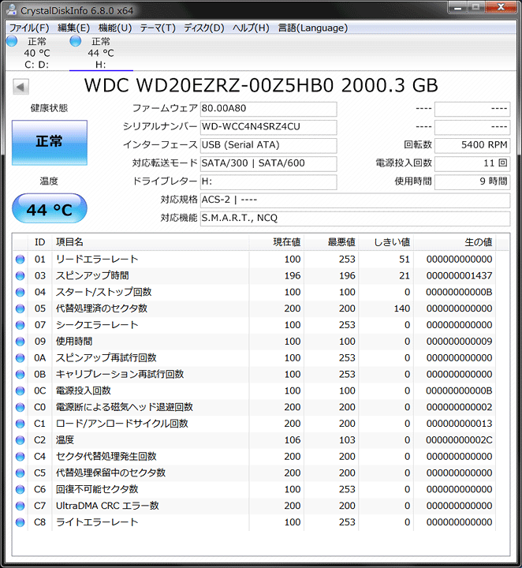Screen dimensions: 522x568
Task: Select raw value 00000000002C for 温度
Action: click(459, 440)
